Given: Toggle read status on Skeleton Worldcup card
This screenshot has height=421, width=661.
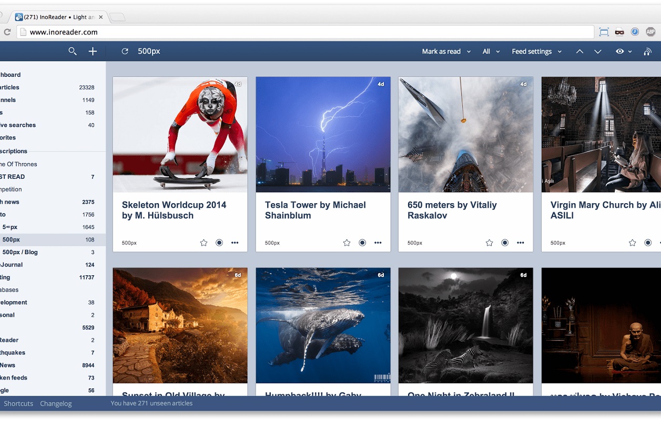Looking at the screenshot, I should click(x=219, y=243).
